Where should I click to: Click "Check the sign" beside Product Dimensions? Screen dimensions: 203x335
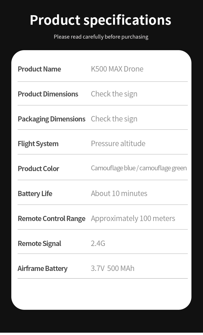(114, 94)
